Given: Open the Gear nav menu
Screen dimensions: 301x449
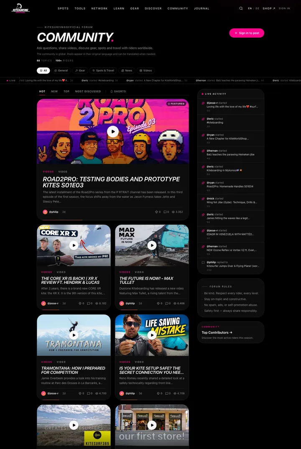Looking at the screenshot, I should point(135,9).
